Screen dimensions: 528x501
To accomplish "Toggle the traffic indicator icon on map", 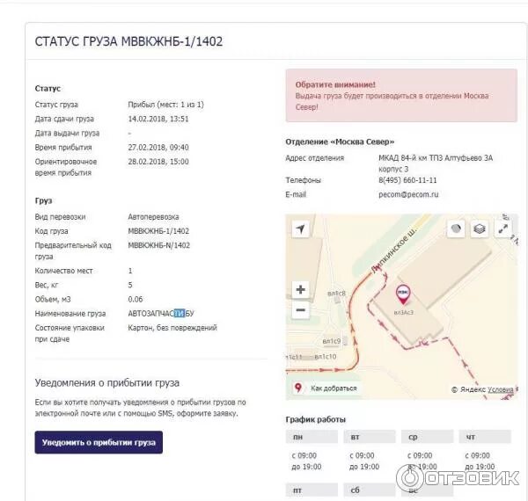I will pyautogui.click(x=456, y=229).
